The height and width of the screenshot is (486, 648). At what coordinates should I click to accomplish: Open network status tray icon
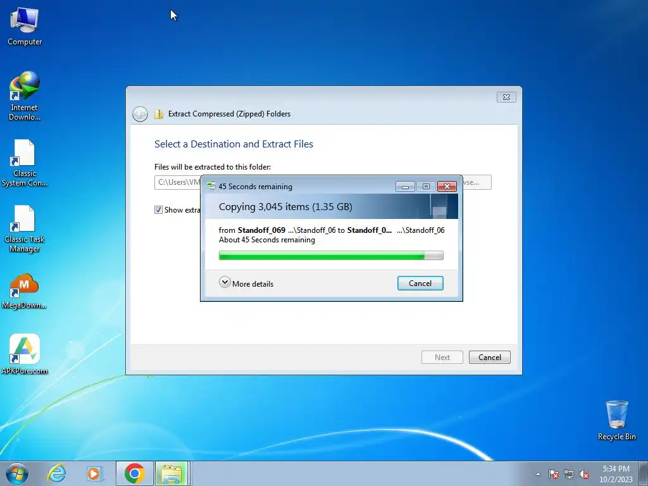[x=569, y=474]
